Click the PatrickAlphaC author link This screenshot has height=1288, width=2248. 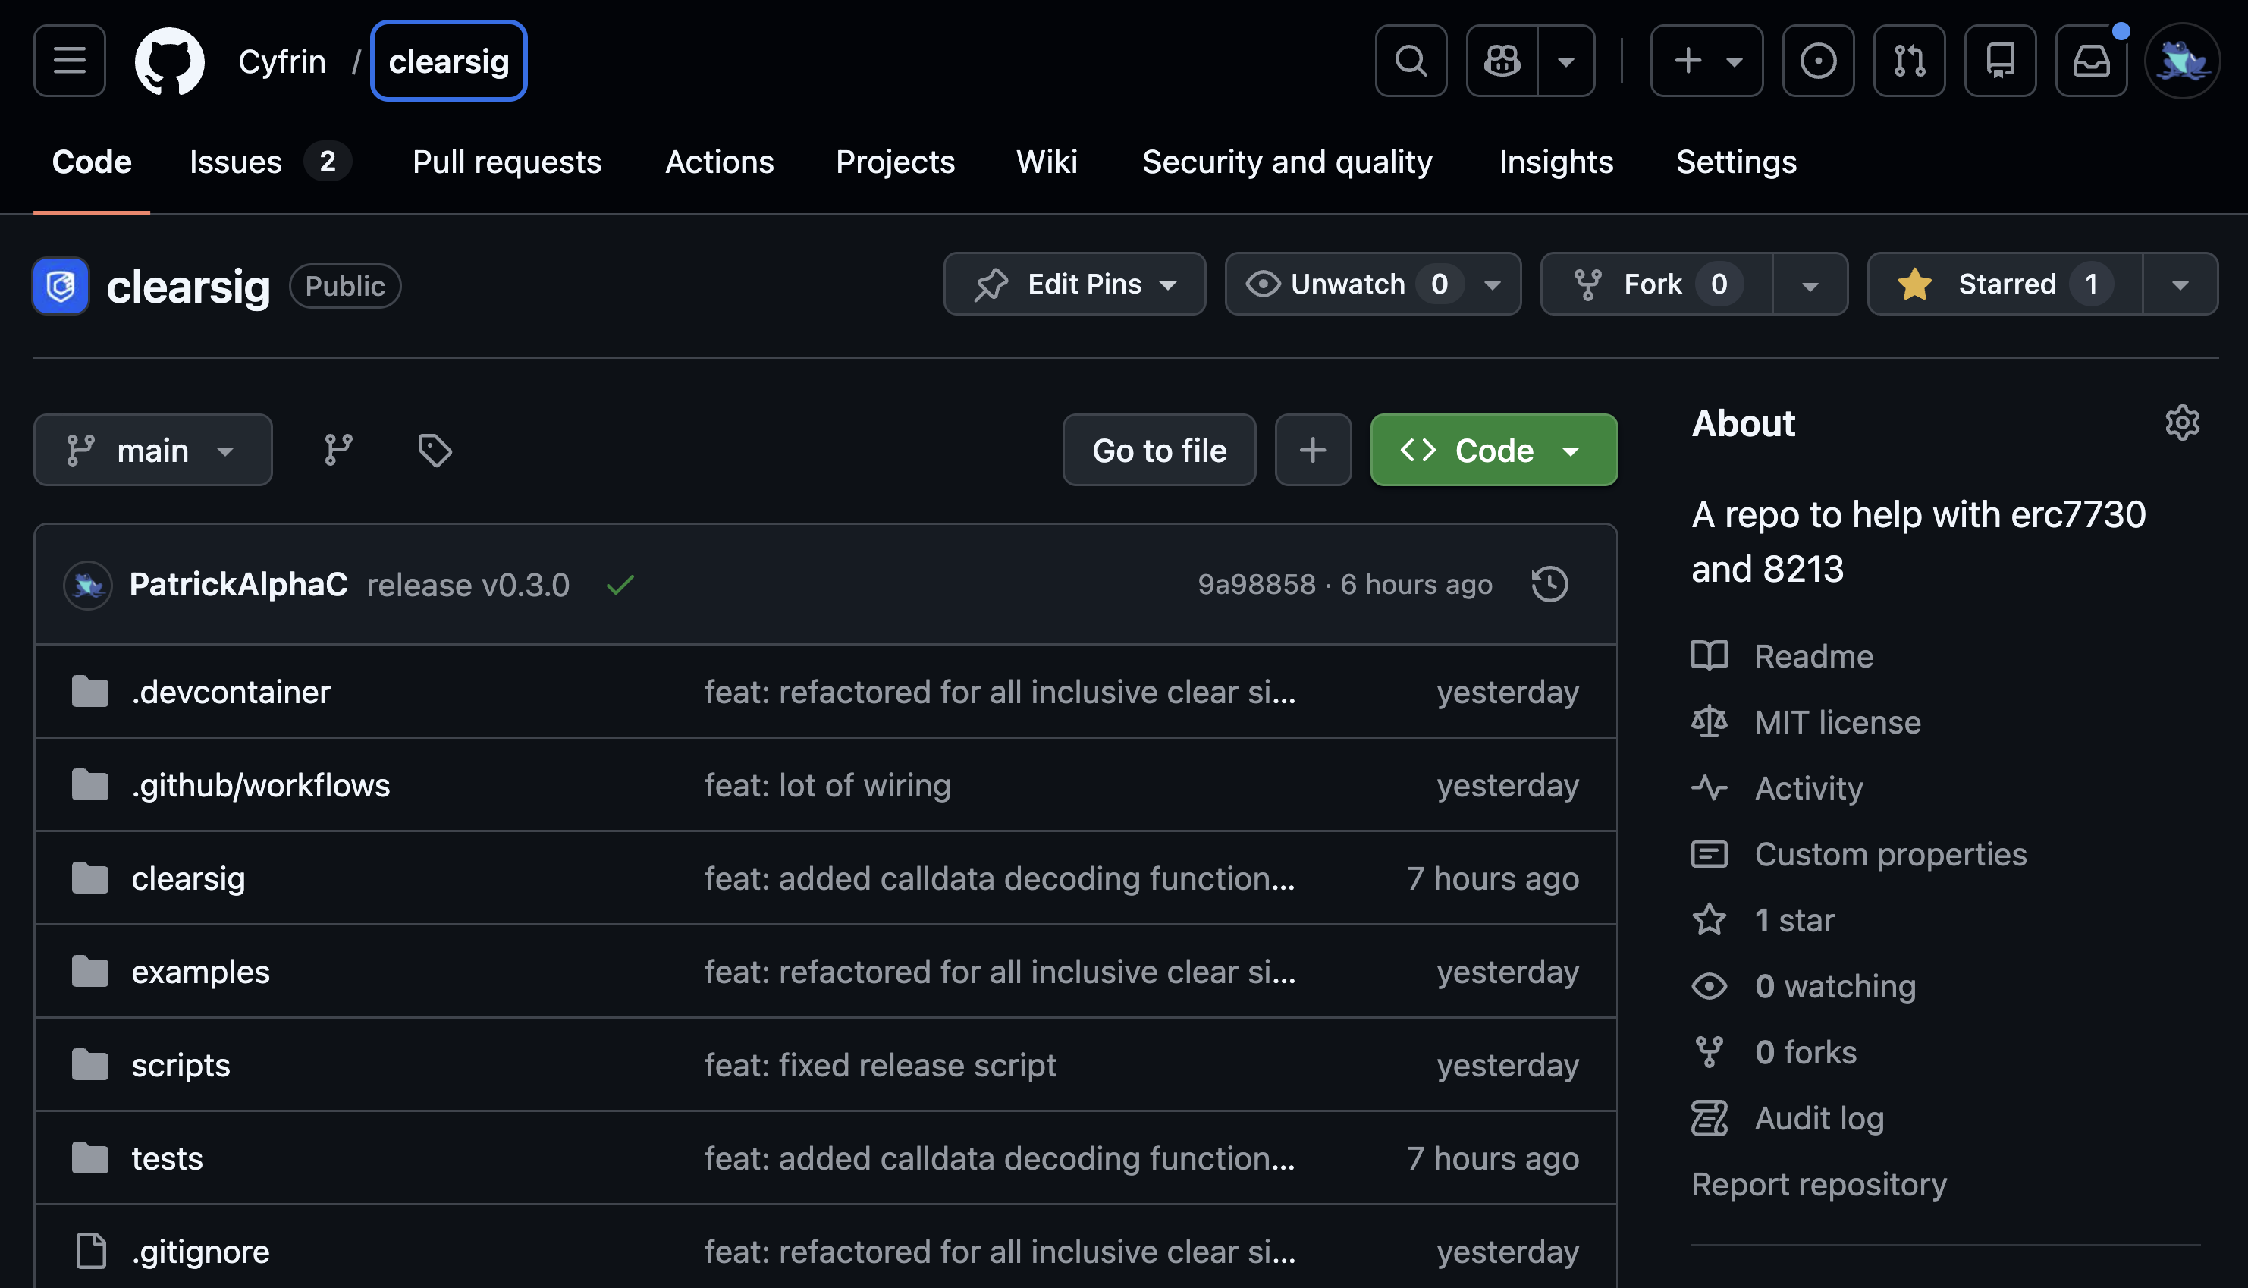(x=239, y=585)
